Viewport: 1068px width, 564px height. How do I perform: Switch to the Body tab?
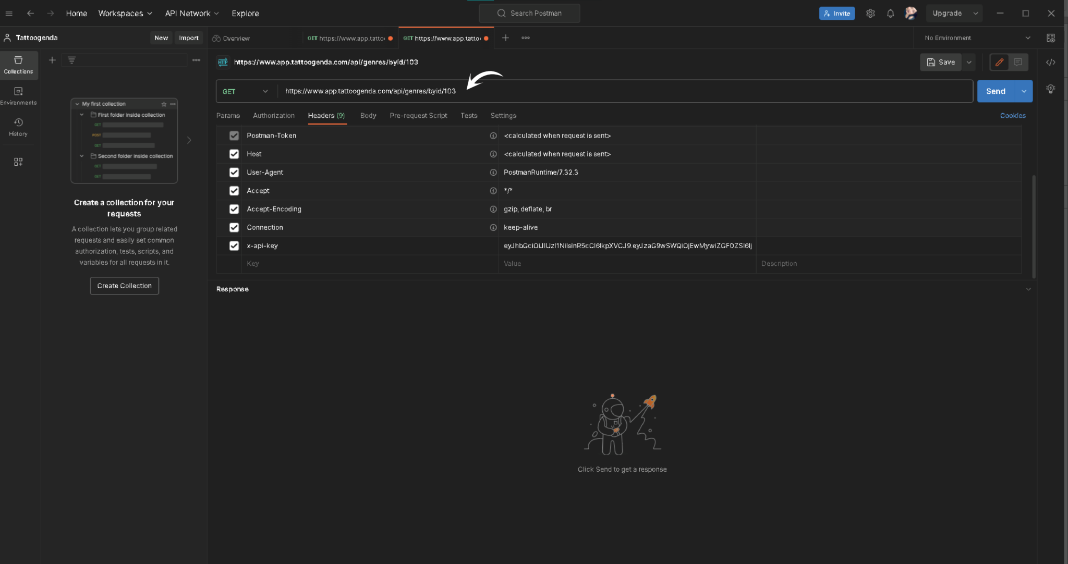tap(368, 116)
